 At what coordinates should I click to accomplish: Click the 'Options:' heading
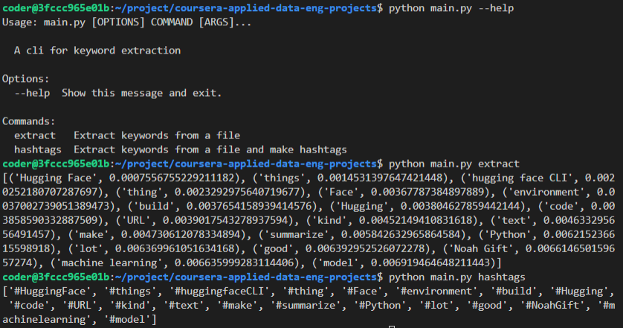26,79
